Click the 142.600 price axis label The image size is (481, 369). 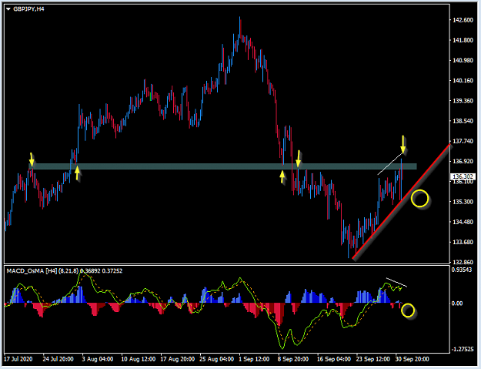tap(463, 20)
